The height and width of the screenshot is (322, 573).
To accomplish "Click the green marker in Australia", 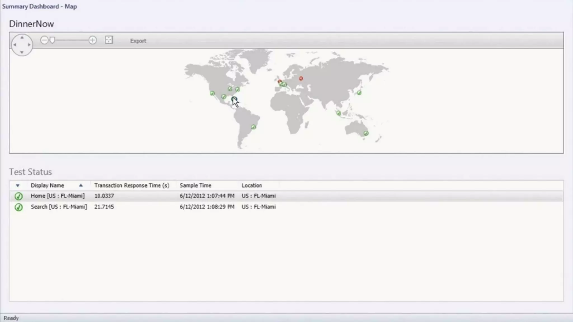I will [x=366, y=133].
